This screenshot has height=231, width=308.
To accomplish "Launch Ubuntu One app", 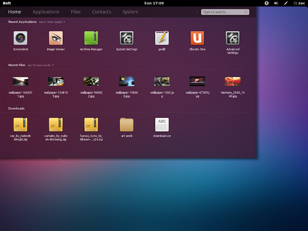I will pyautogui.click(x=197, y=38).
